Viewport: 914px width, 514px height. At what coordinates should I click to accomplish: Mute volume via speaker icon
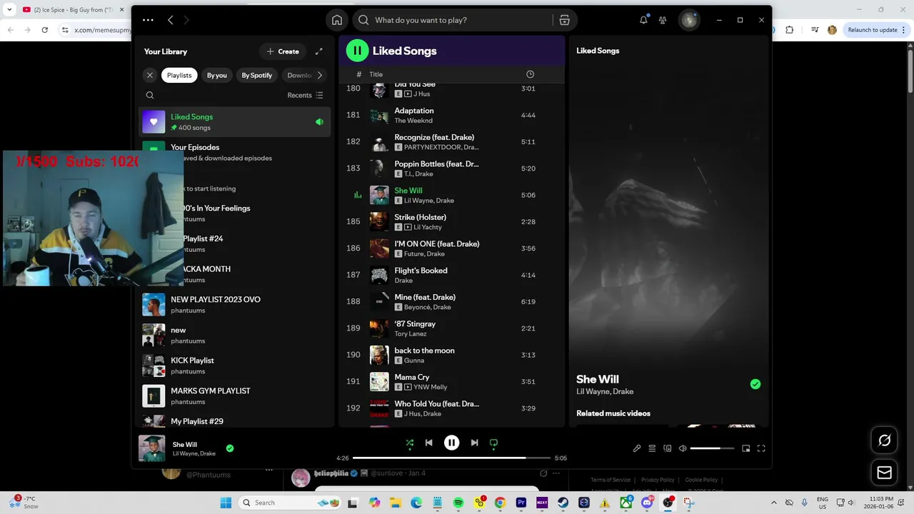683,448
